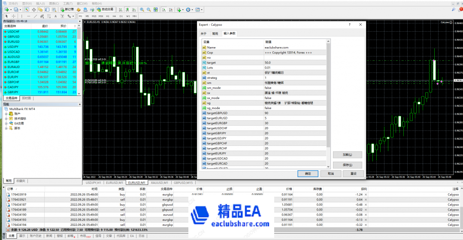The width and height of the screenshot is (463, 240).
Task: Select the Zoom Out magnifier icon
Action: [149, 10]
